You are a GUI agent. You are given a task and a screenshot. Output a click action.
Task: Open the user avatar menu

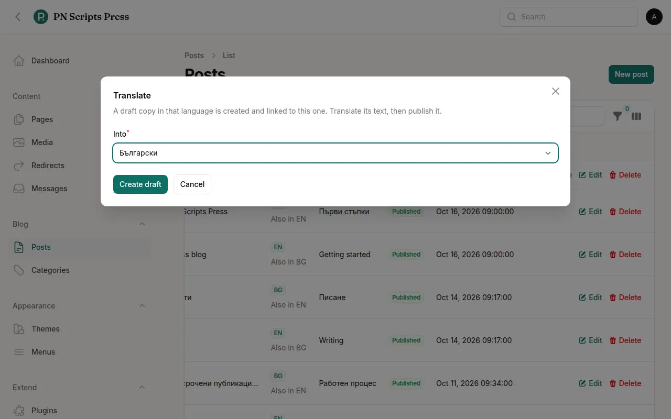(654, 17)
